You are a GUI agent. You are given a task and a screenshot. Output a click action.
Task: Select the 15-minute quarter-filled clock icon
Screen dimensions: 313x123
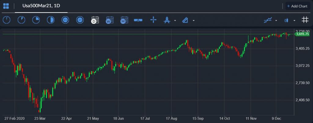(36, 20)
